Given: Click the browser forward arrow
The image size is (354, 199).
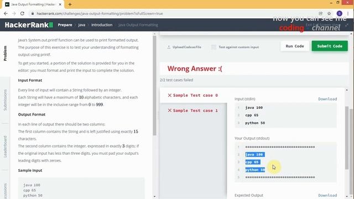Looking at the screenshot, I should [14, 13].
